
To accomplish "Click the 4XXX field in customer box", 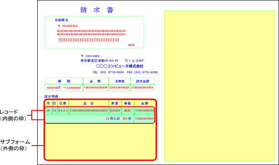I will tap(131, 45).
